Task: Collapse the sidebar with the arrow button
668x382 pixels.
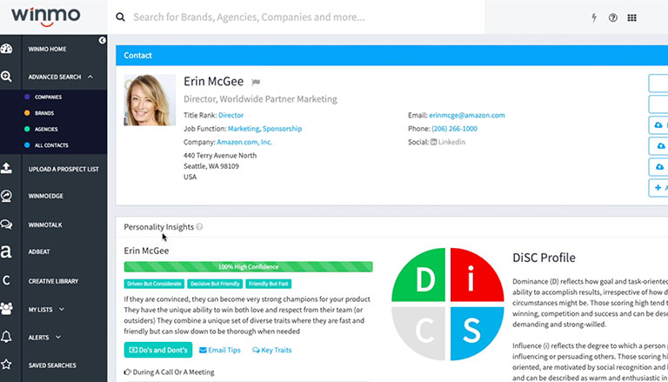Action: click(x=103, y=40)
